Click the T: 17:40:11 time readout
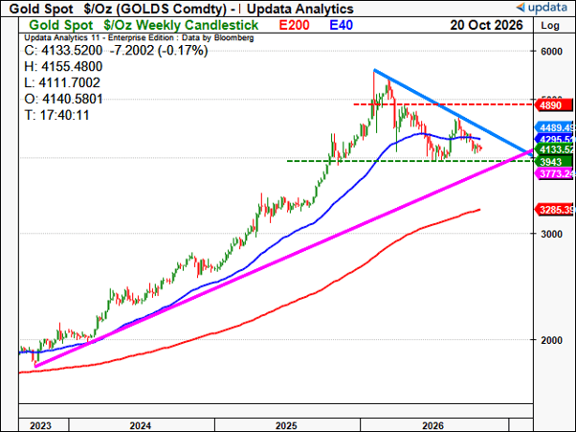This screenshot has height=432, width=576. pyautogui.click(x=57, y=115)
